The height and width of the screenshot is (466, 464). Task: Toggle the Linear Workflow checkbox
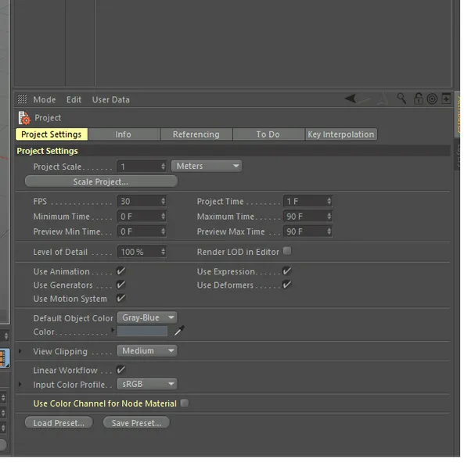(x=120, y=370)
